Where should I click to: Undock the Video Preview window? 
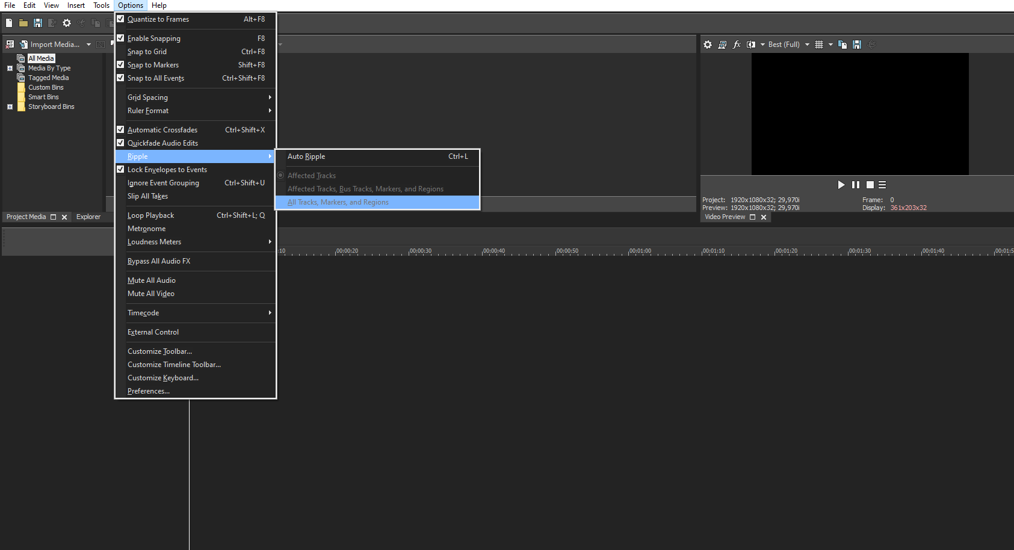(752, 217)
